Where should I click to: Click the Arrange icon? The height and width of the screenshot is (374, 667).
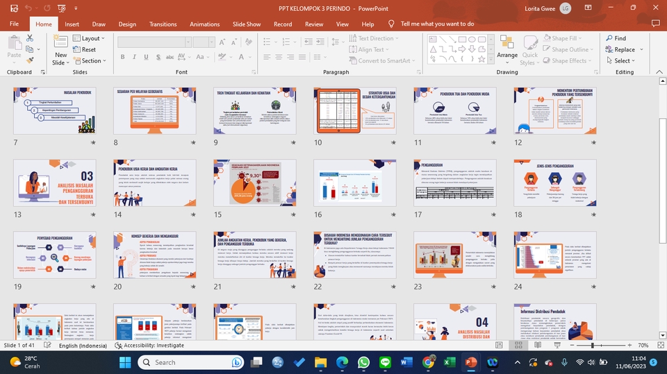pos(507,43)
